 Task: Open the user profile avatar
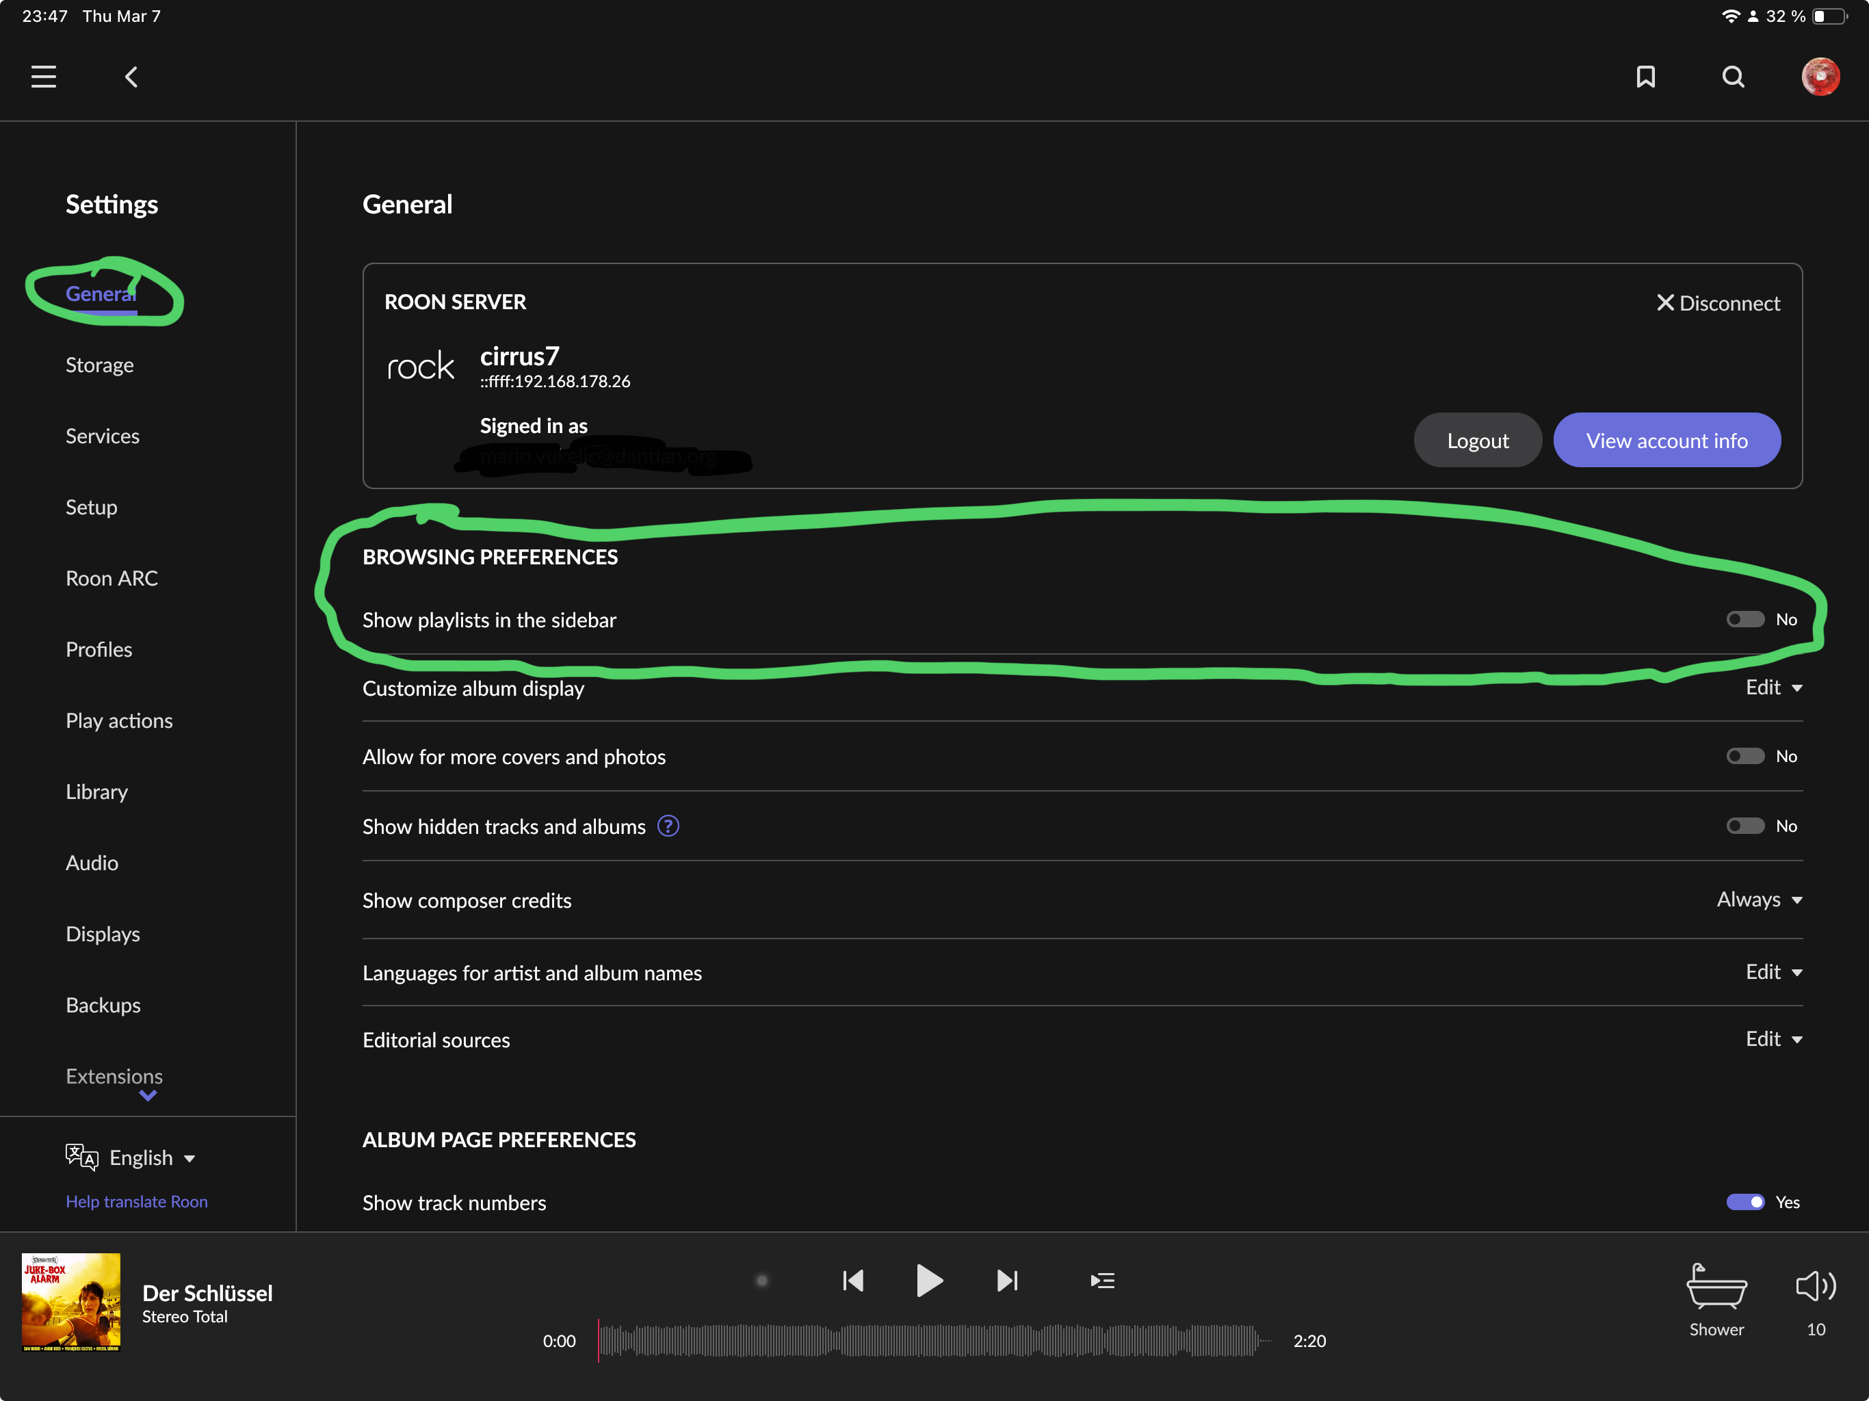[1820, 77]
